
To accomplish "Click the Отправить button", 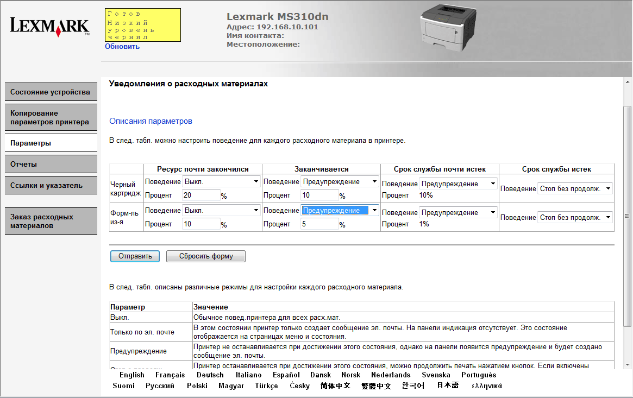I will tap(135, 256).
